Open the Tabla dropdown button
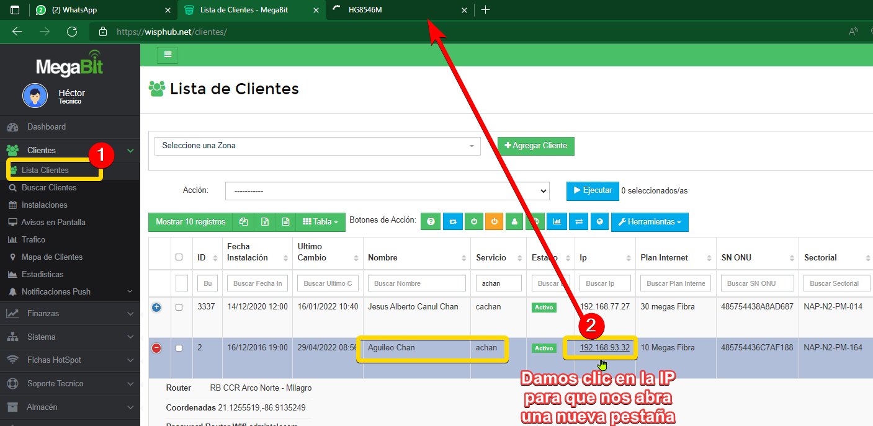Screen dimensions: 873x426 coord(320,221)
